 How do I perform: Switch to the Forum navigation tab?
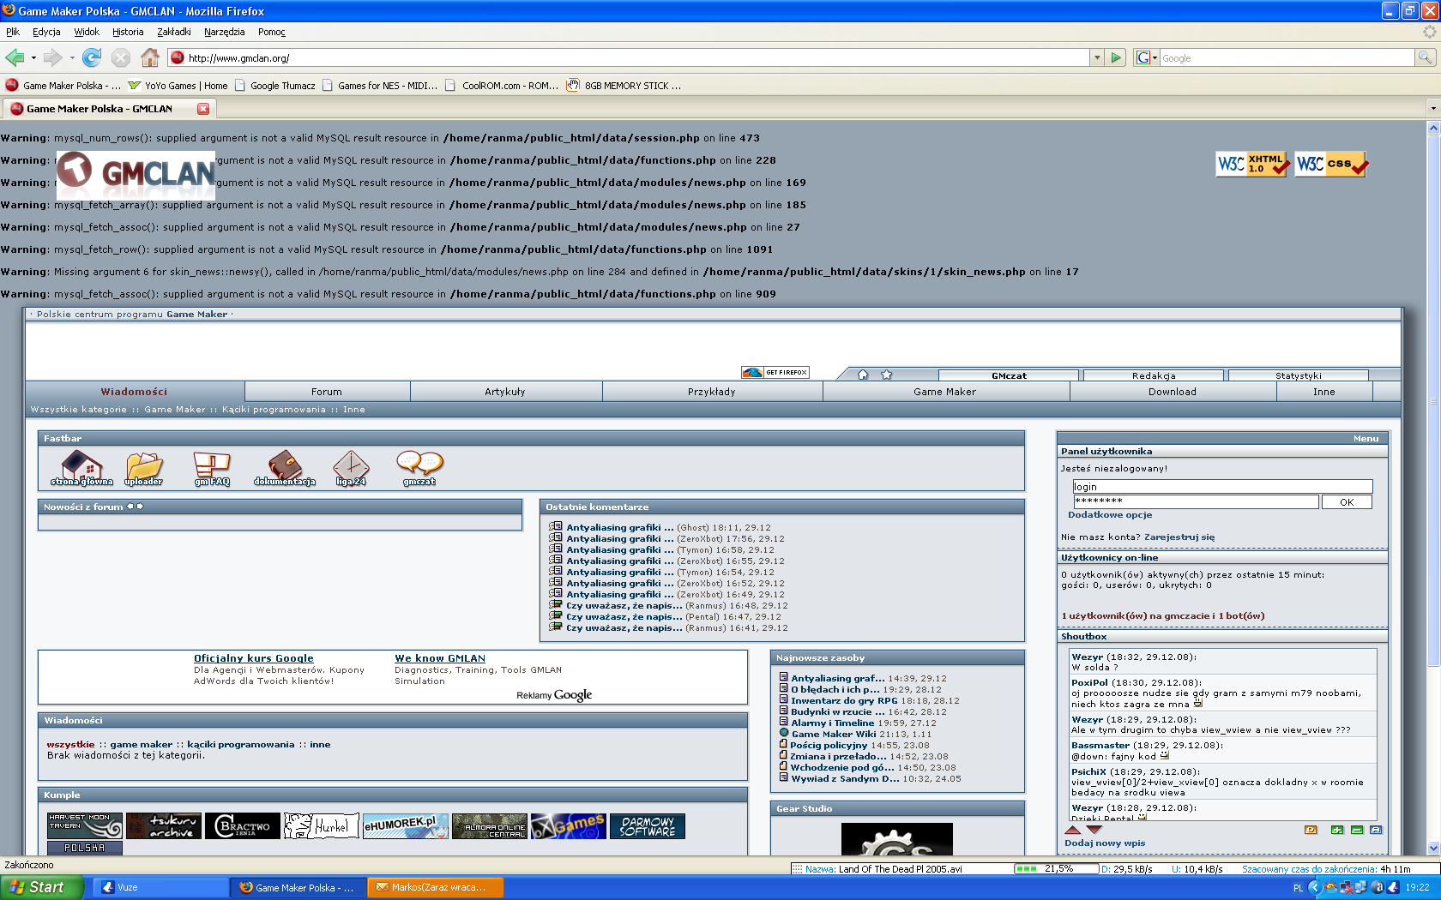click(x=326, y=392)
